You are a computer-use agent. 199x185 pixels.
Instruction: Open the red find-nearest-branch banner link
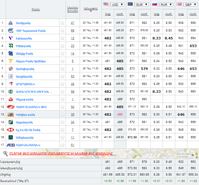tap(61, 153)
